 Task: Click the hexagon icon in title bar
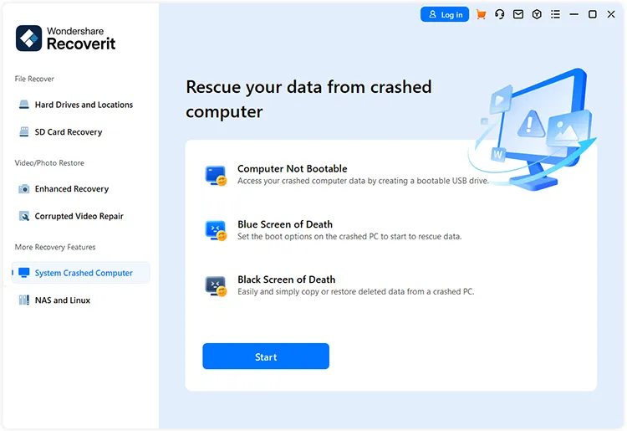(537, 14)
